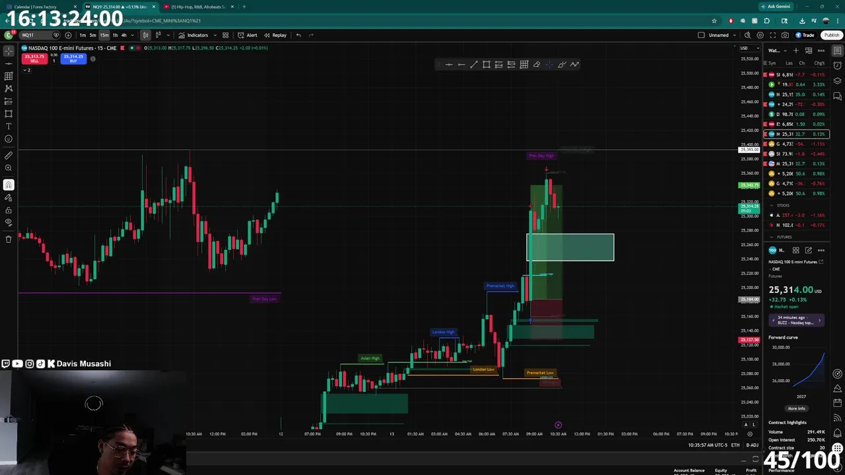
Task: Enter fullscreen mode
Action: pyautogui.click(x=772, y=35)
